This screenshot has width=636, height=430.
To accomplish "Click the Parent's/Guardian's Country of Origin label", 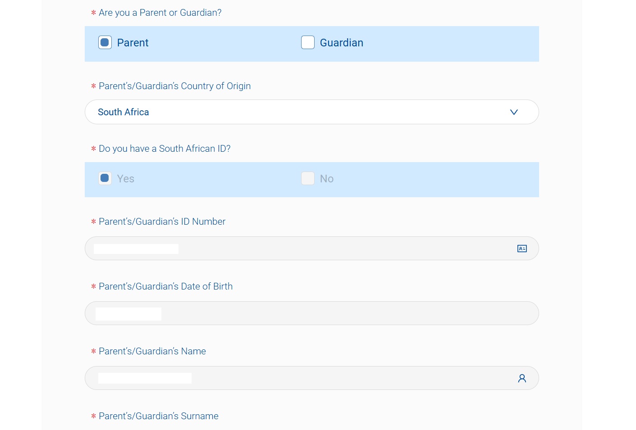I will [175, 86].
